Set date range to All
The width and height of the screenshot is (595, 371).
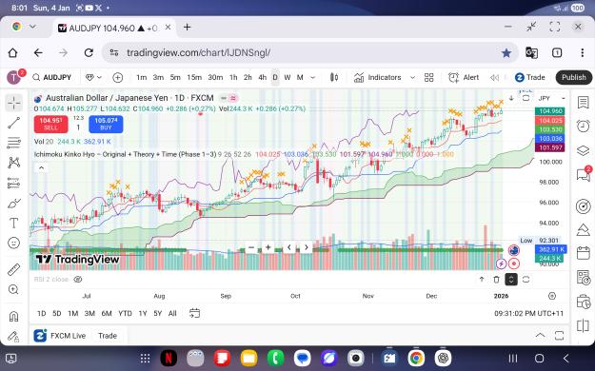(172, 313)
